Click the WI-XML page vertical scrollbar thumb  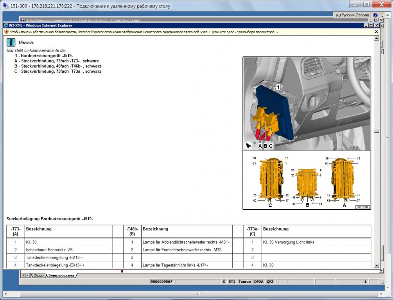[x=377, y=131]
